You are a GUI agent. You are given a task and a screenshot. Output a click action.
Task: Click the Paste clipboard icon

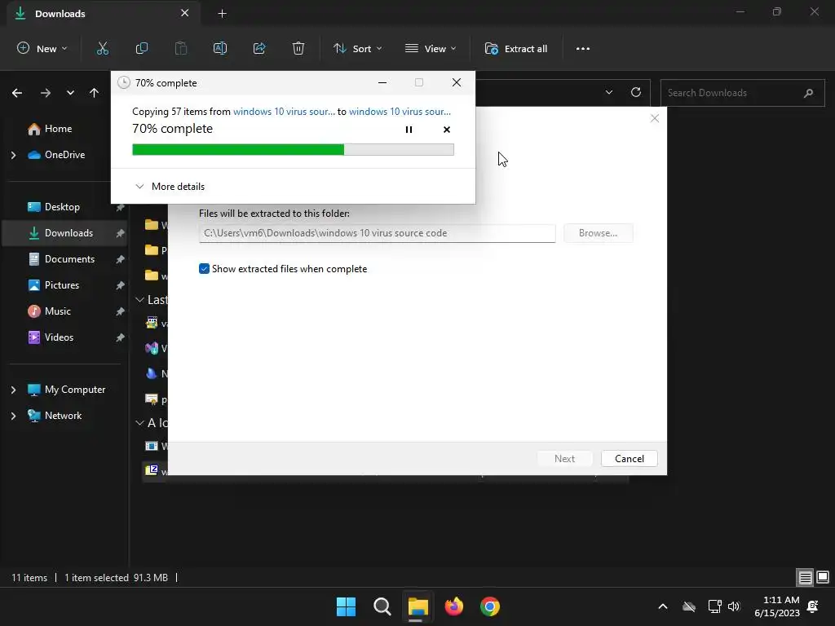(x=181, y=48)
